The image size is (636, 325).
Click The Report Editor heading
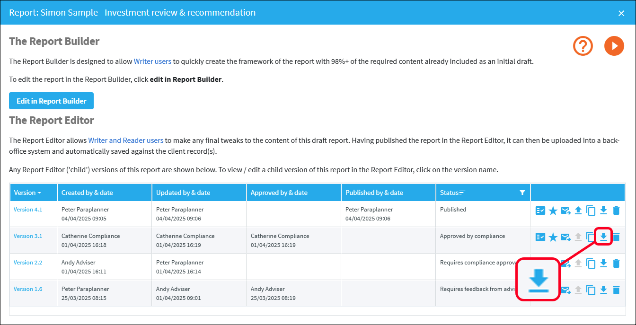click(x=52, y=120)
